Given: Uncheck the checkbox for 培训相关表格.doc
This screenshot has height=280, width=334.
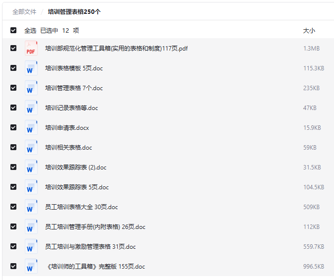Looking at the screenshot, I should (x=13, y=147).
